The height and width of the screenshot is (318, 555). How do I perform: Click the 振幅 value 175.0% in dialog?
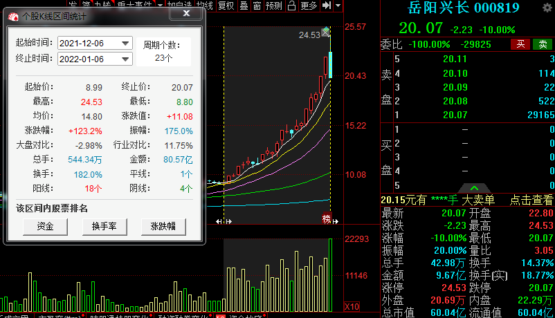[x=179, y=131]
